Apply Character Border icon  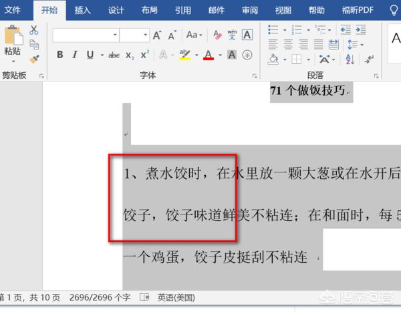click(x=247, y=35)
